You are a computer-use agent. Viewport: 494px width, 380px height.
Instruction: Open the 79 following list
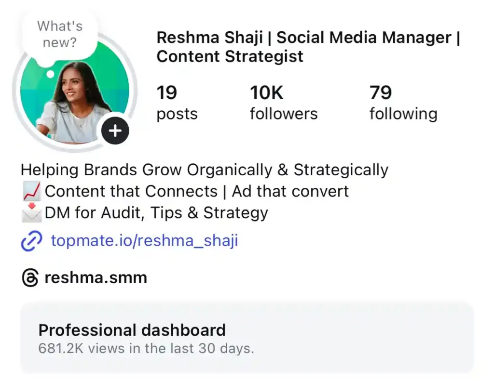coord(403,103)
